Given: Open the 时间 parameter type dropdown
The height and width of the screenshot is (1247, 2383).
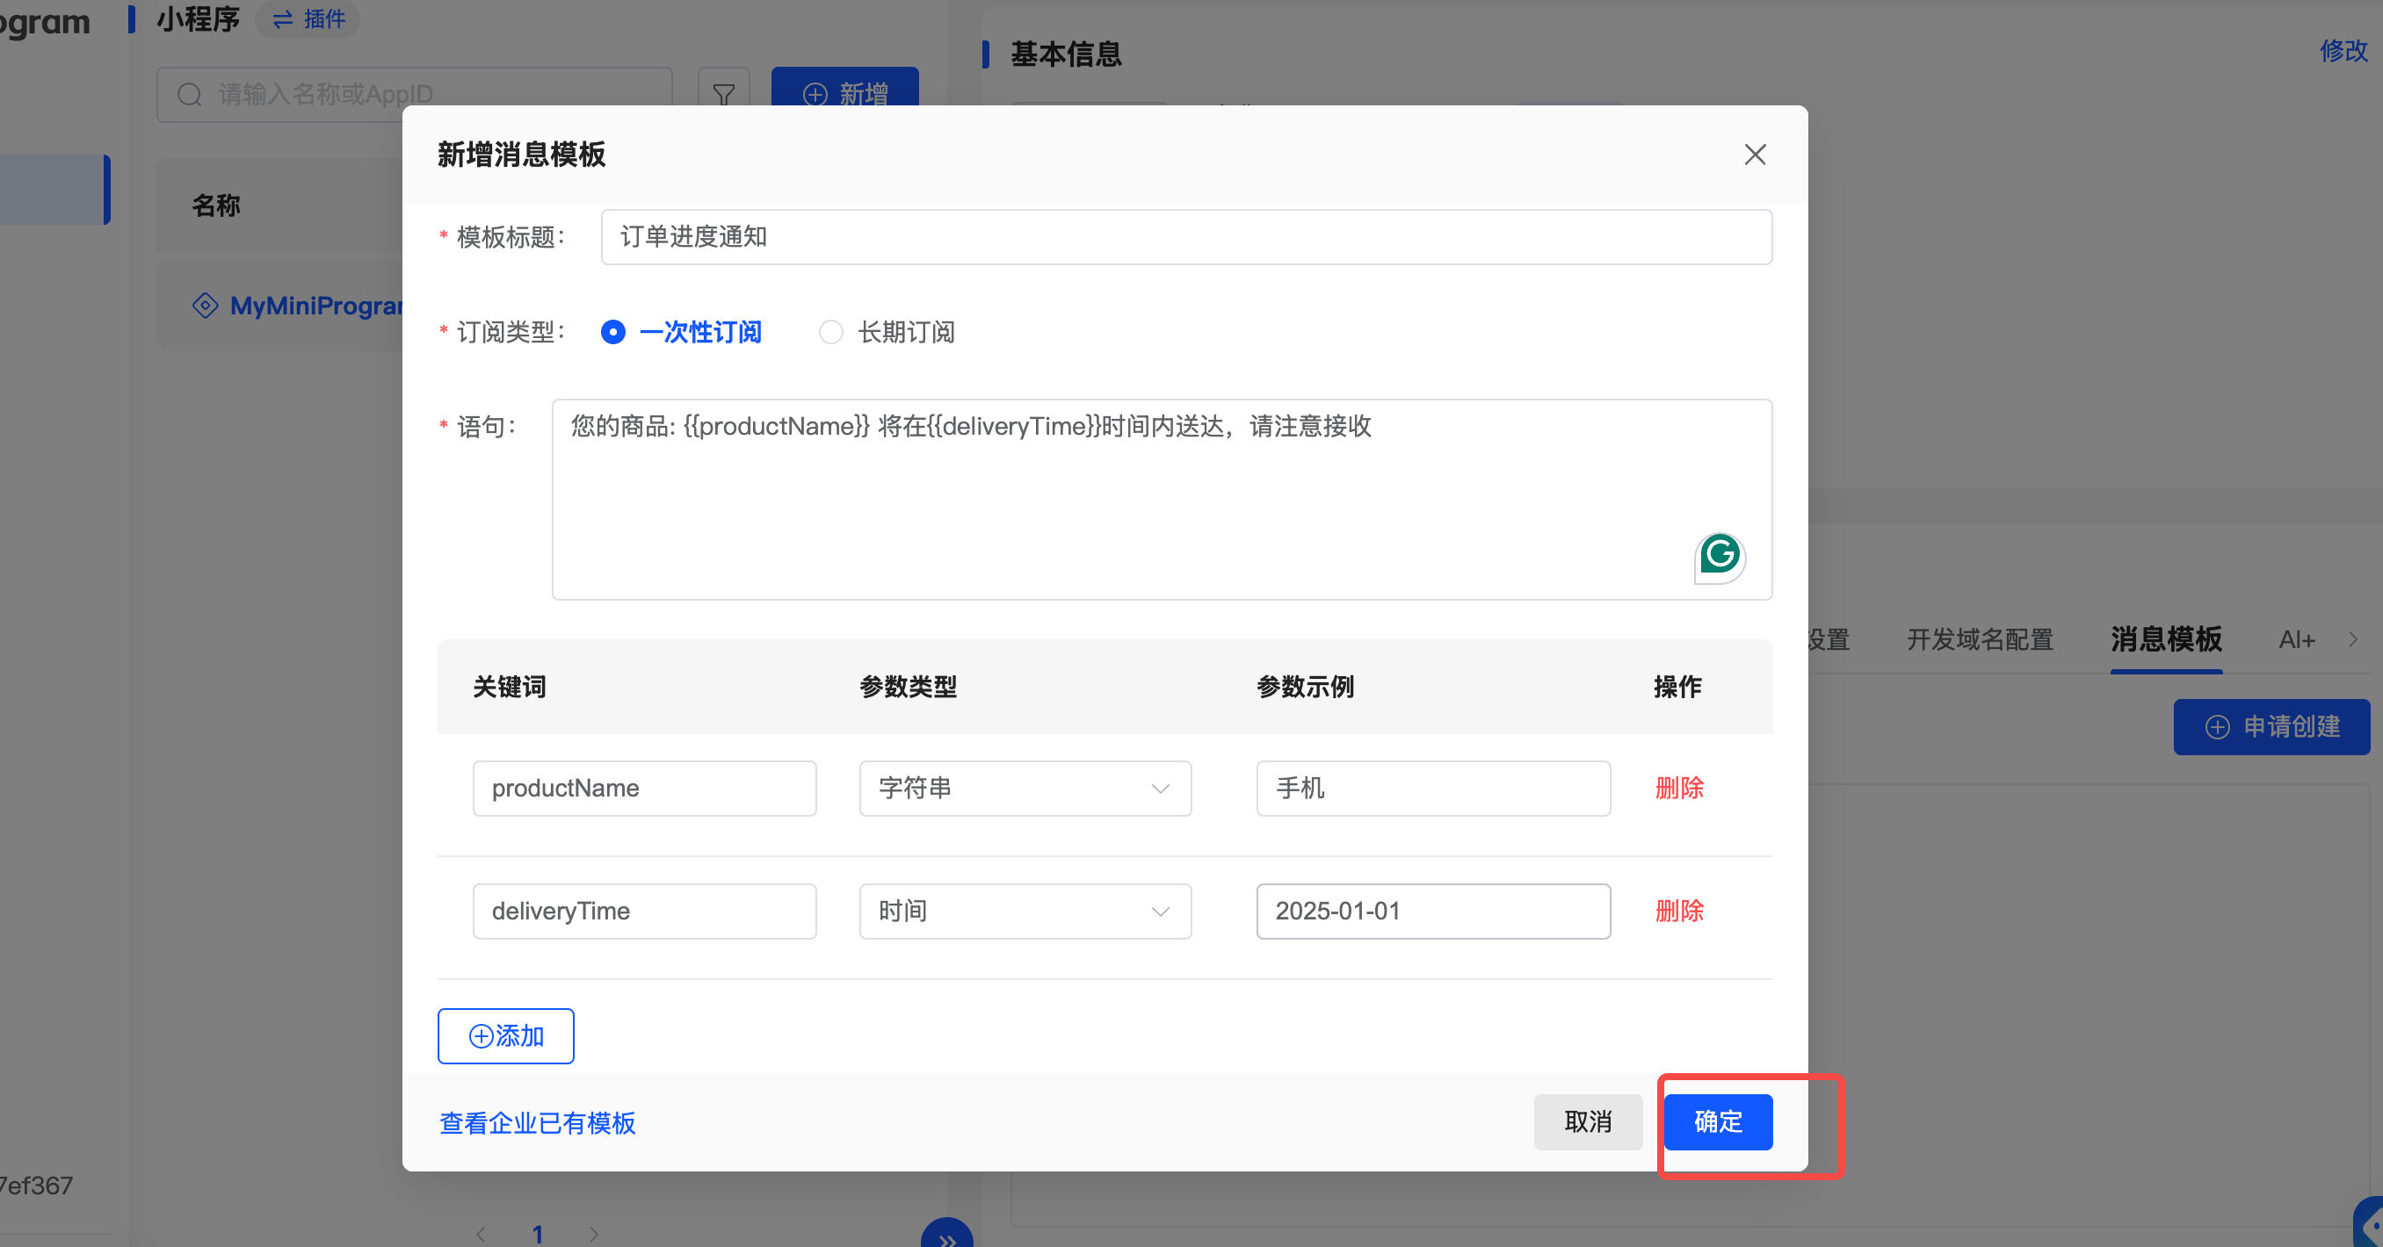Looking at the screenshot, I should click(x=1024, y=911).
